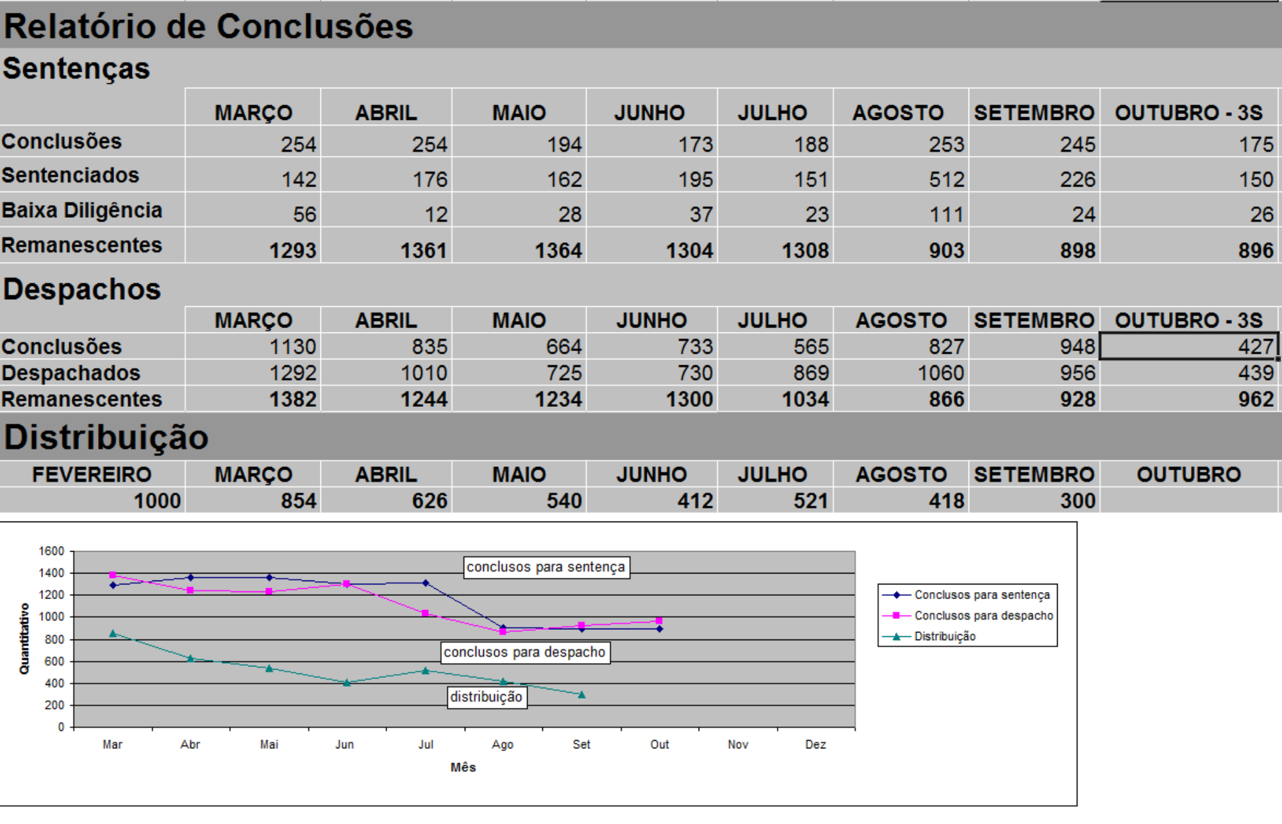Click the Relatório de Conclusões title cell
The width and height of the screenshot is (1282, 824).
pyautogui.click(x=208, y=27)
